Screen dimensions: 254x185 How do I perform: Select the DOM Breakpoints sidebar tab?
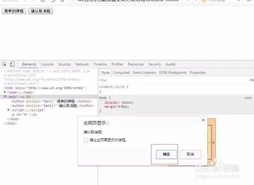click(x=173, y=73)
